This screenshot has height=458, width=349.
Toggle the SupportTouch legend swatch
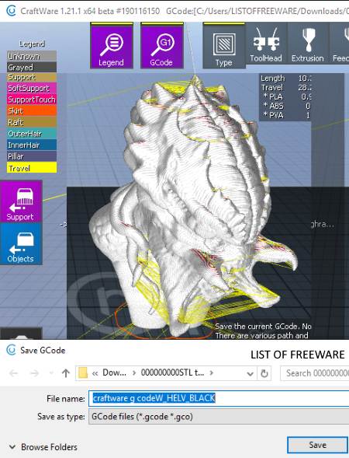tap(32, 100)
